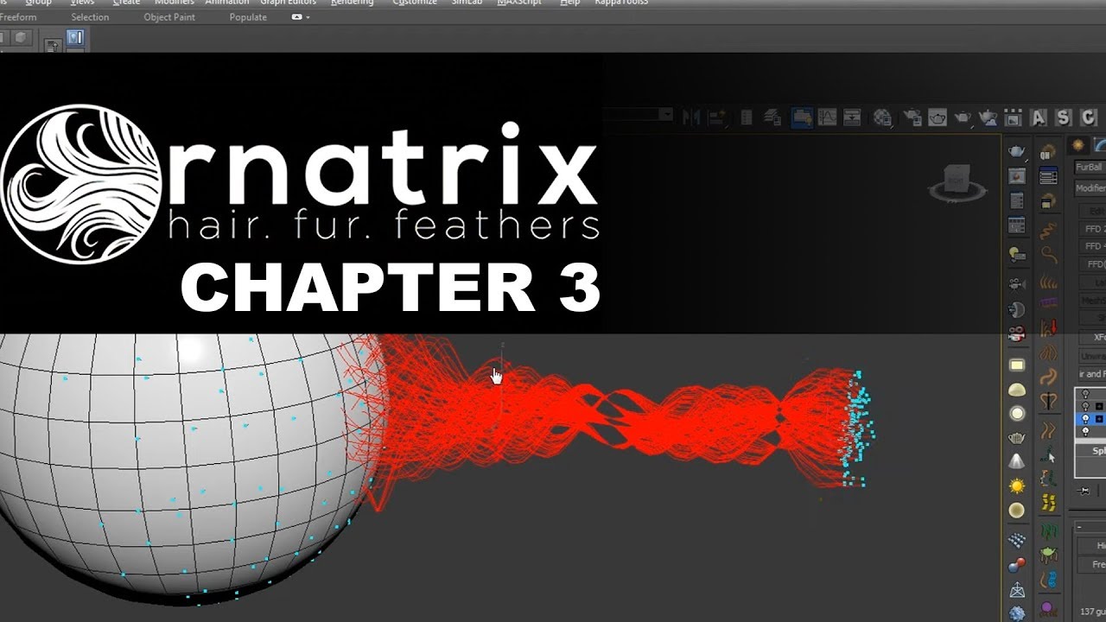1106x622 pixels.
Task: Open the MAXScript menu
Action: [x=519, y=3]
